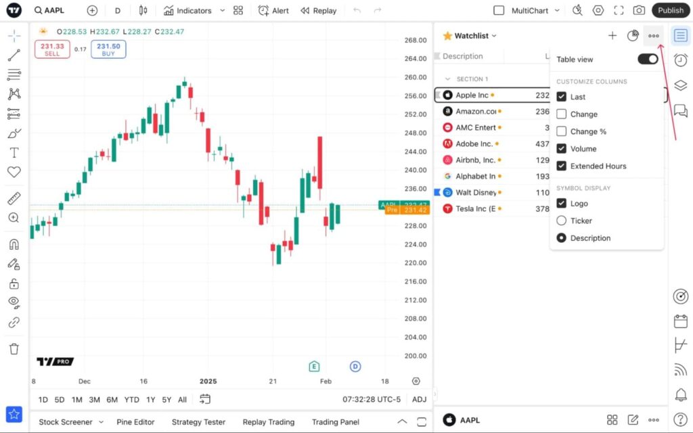Open the Object Tree layers panel
Viewport: 693px width, 433px height.
coord(681,85)
